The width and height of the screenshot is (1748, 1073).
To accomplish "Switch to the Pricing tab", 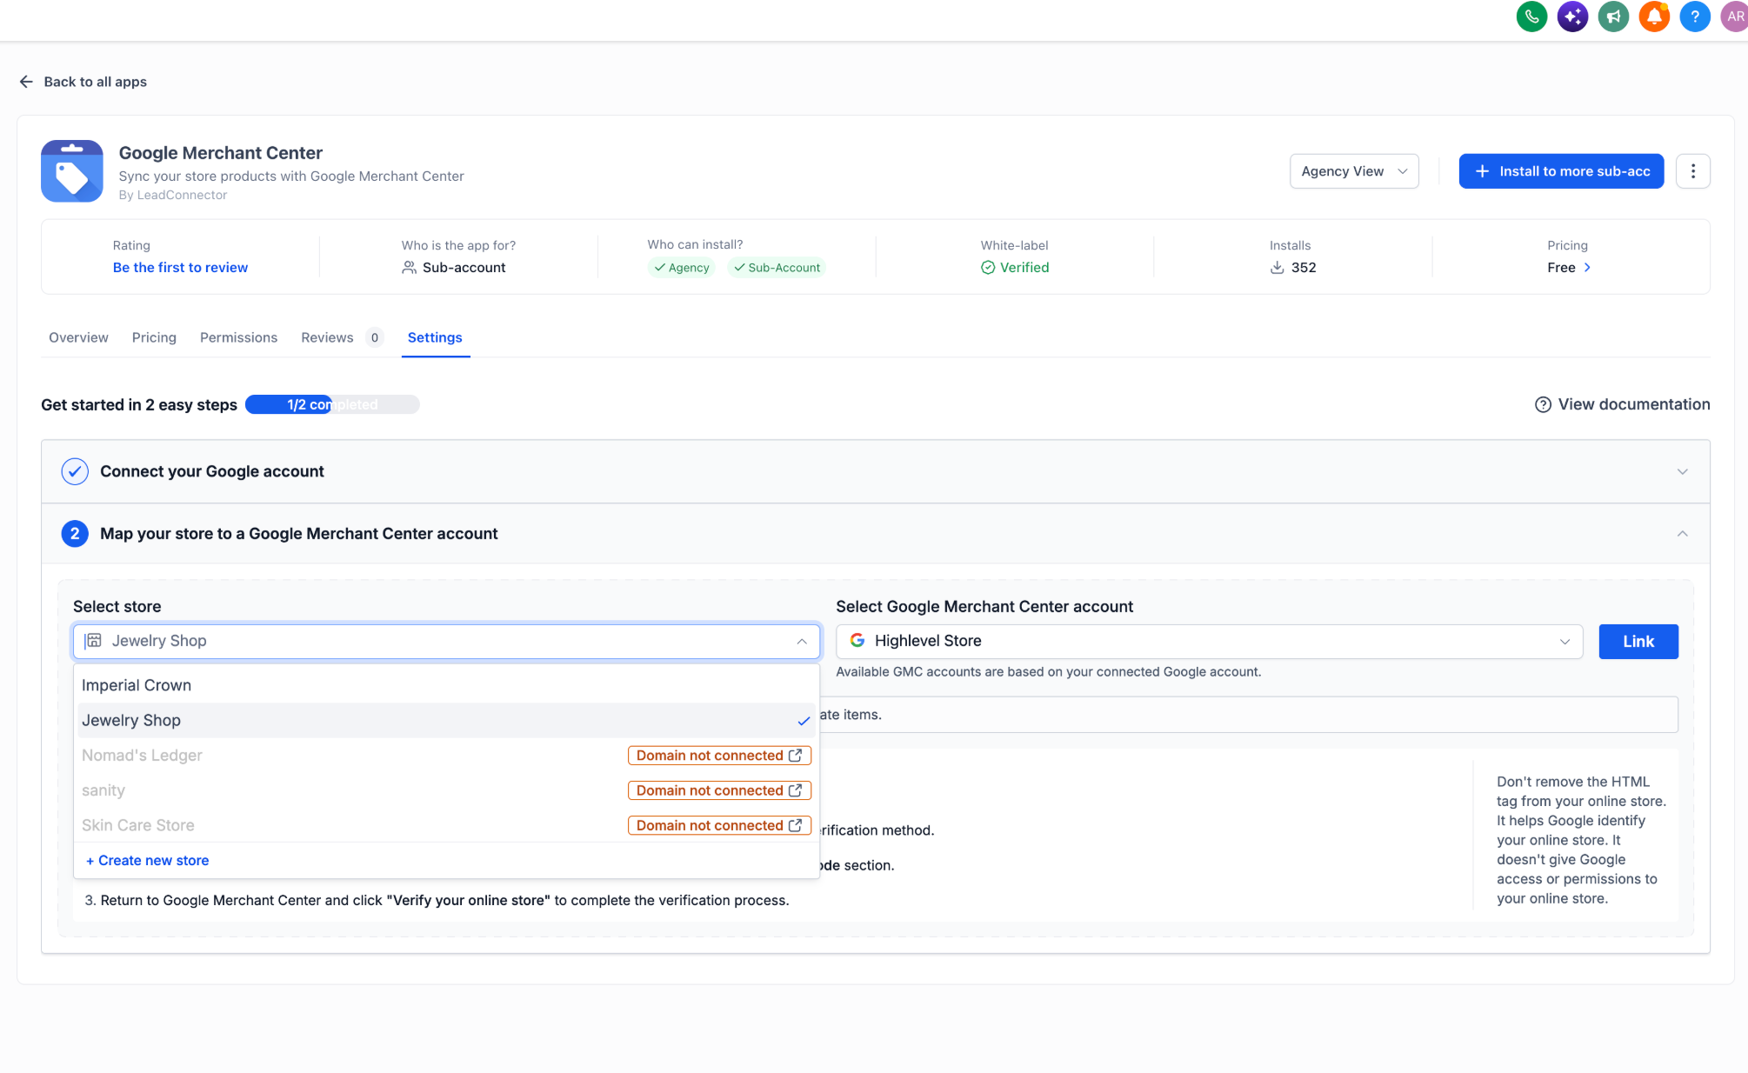I will 154,337.
